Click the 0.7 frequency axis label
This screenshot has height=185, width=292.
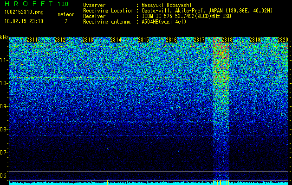4,153
